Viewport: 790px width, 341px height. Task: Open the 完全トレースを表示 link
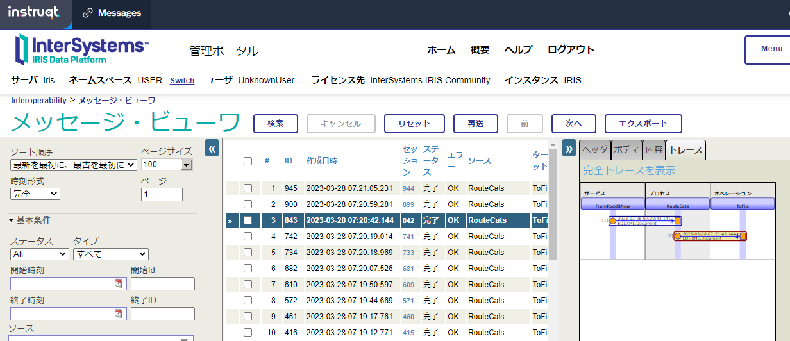click(628, 170)
